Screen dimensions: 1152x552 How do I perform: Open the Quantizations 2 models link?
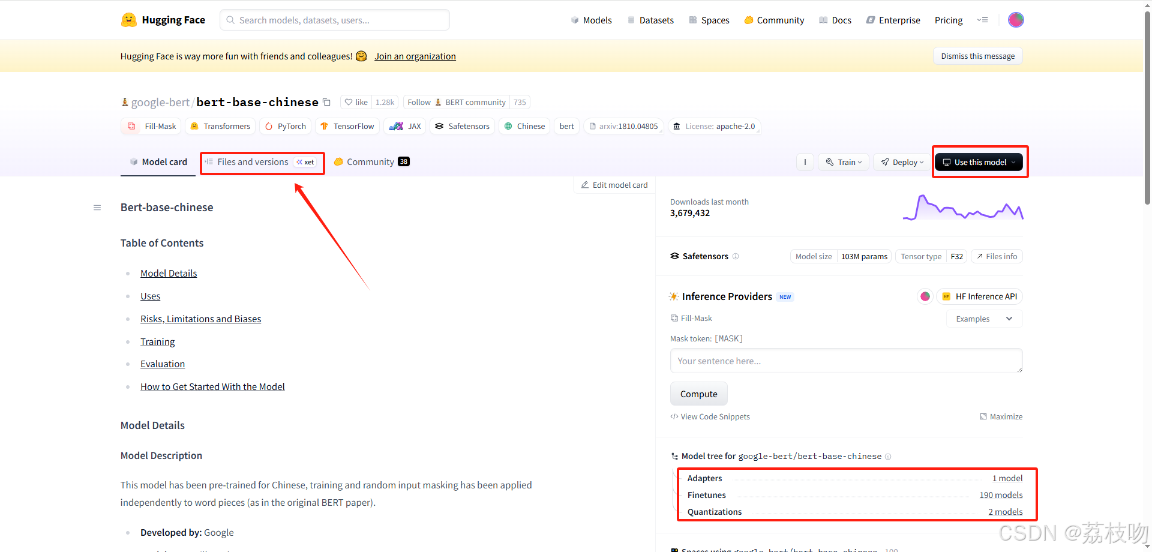point(1006,512)
